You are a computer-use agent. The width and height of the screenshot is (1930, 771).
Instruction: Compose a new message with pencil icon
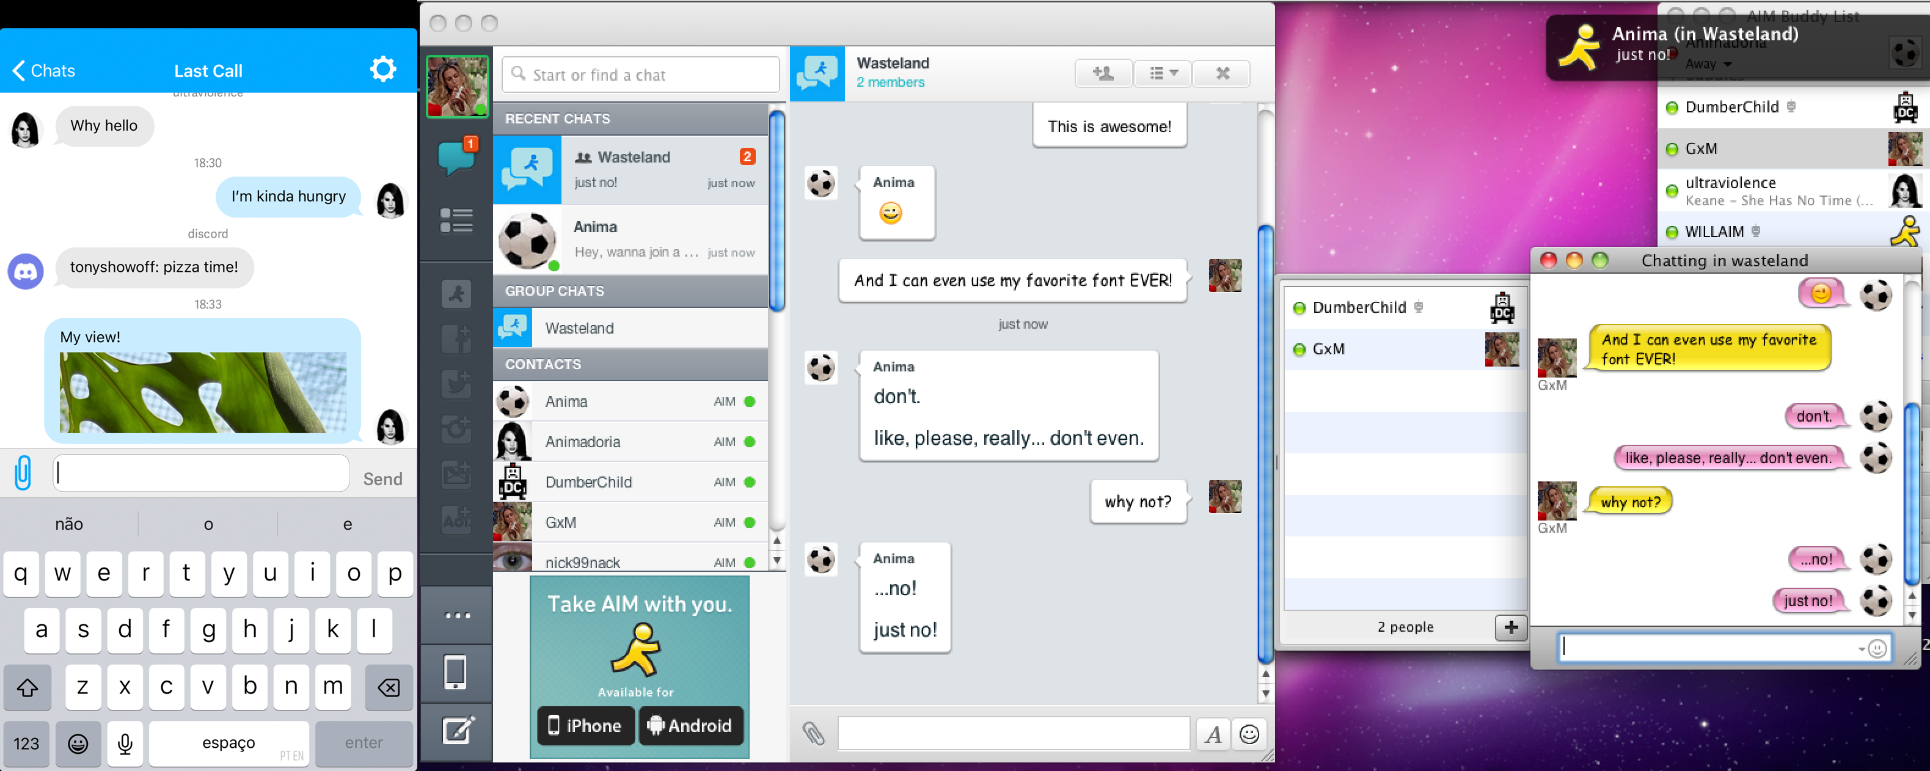(x=458, y=730)
